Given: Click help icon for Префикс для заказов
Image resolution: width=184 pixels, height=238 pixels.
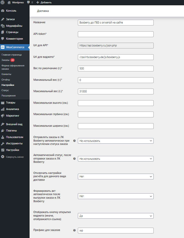Looking at the screenshot, I should pos(75,230).
